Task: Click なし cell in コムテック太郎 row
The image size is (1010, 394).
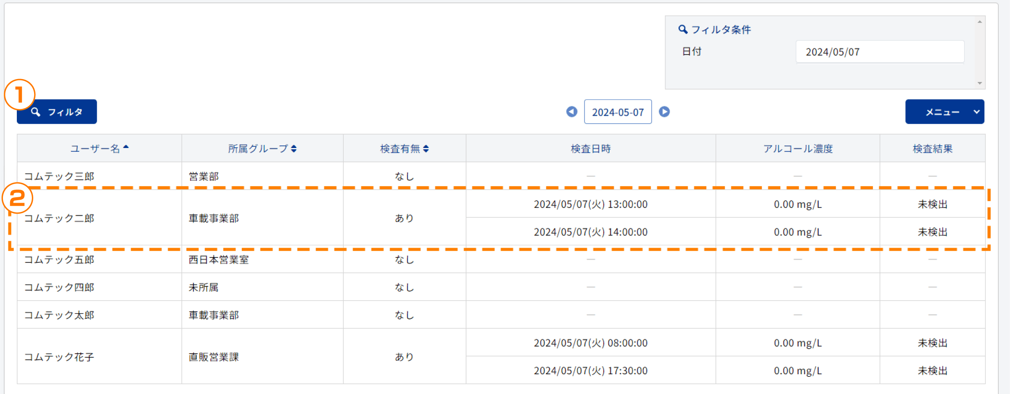Action: 404,315
